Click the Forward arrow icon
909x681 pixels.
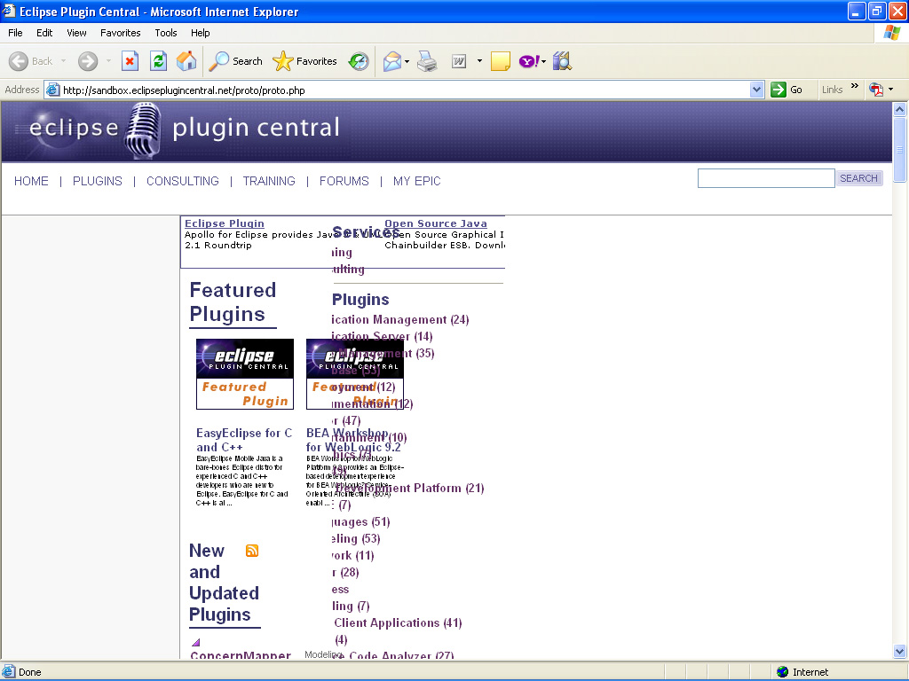click(88, 61)
